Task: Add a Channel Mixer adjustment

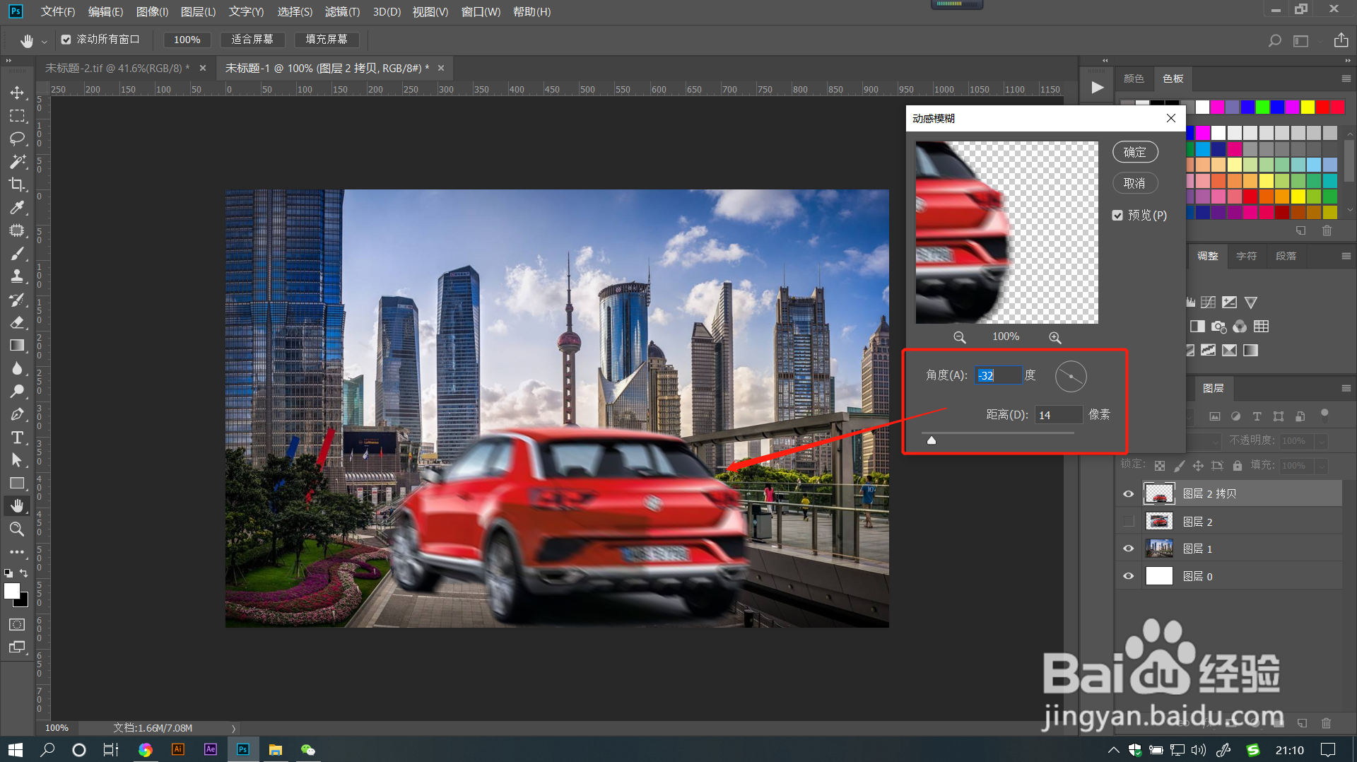Action: tap(1240, 327)
